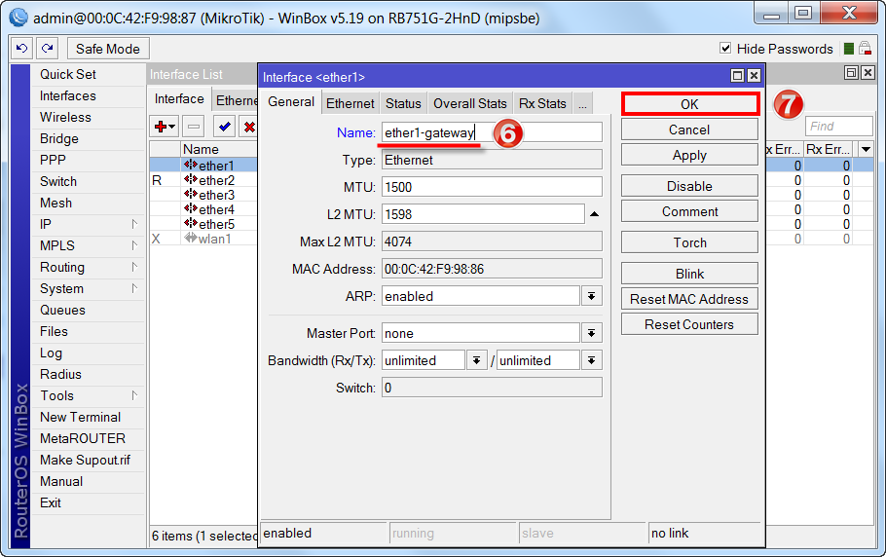Click the green status indicator icon
The width and height of the screenshot is (886, 557).
pos(848,49)
